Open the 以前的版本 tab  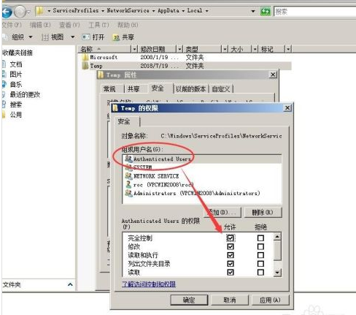(191, 89)
